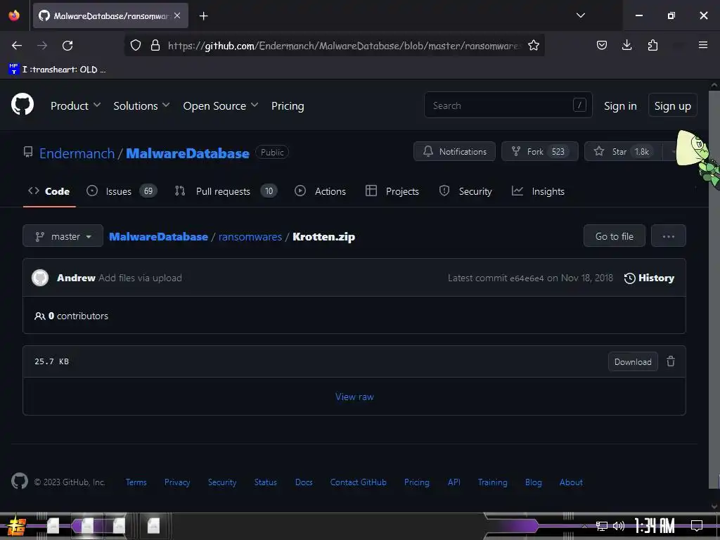The height and width of the screenshot is (540, 720).
Task: Open a new tab with plus icon
Action: click(203, 16)
